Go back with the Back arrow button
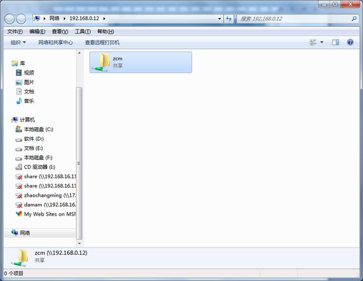Image resolution: width=363 pixels, height=281 pixels. [9, 19]
